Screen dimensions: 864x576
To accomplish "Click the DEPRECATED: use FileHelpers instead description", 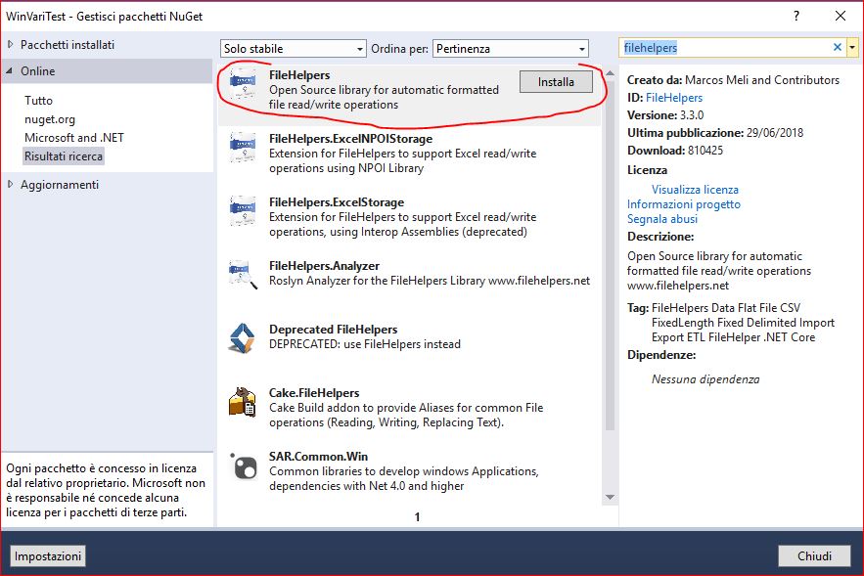I will pos(365,344).
